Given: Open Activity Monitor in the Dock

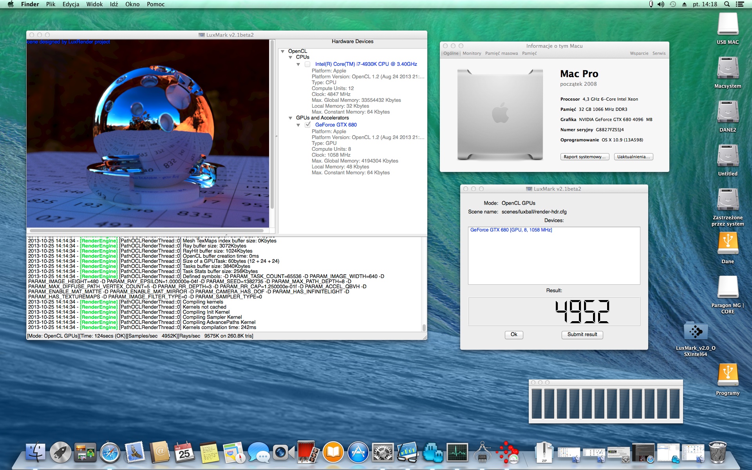Looking at the screenshot, I should [x=457, y=452].
